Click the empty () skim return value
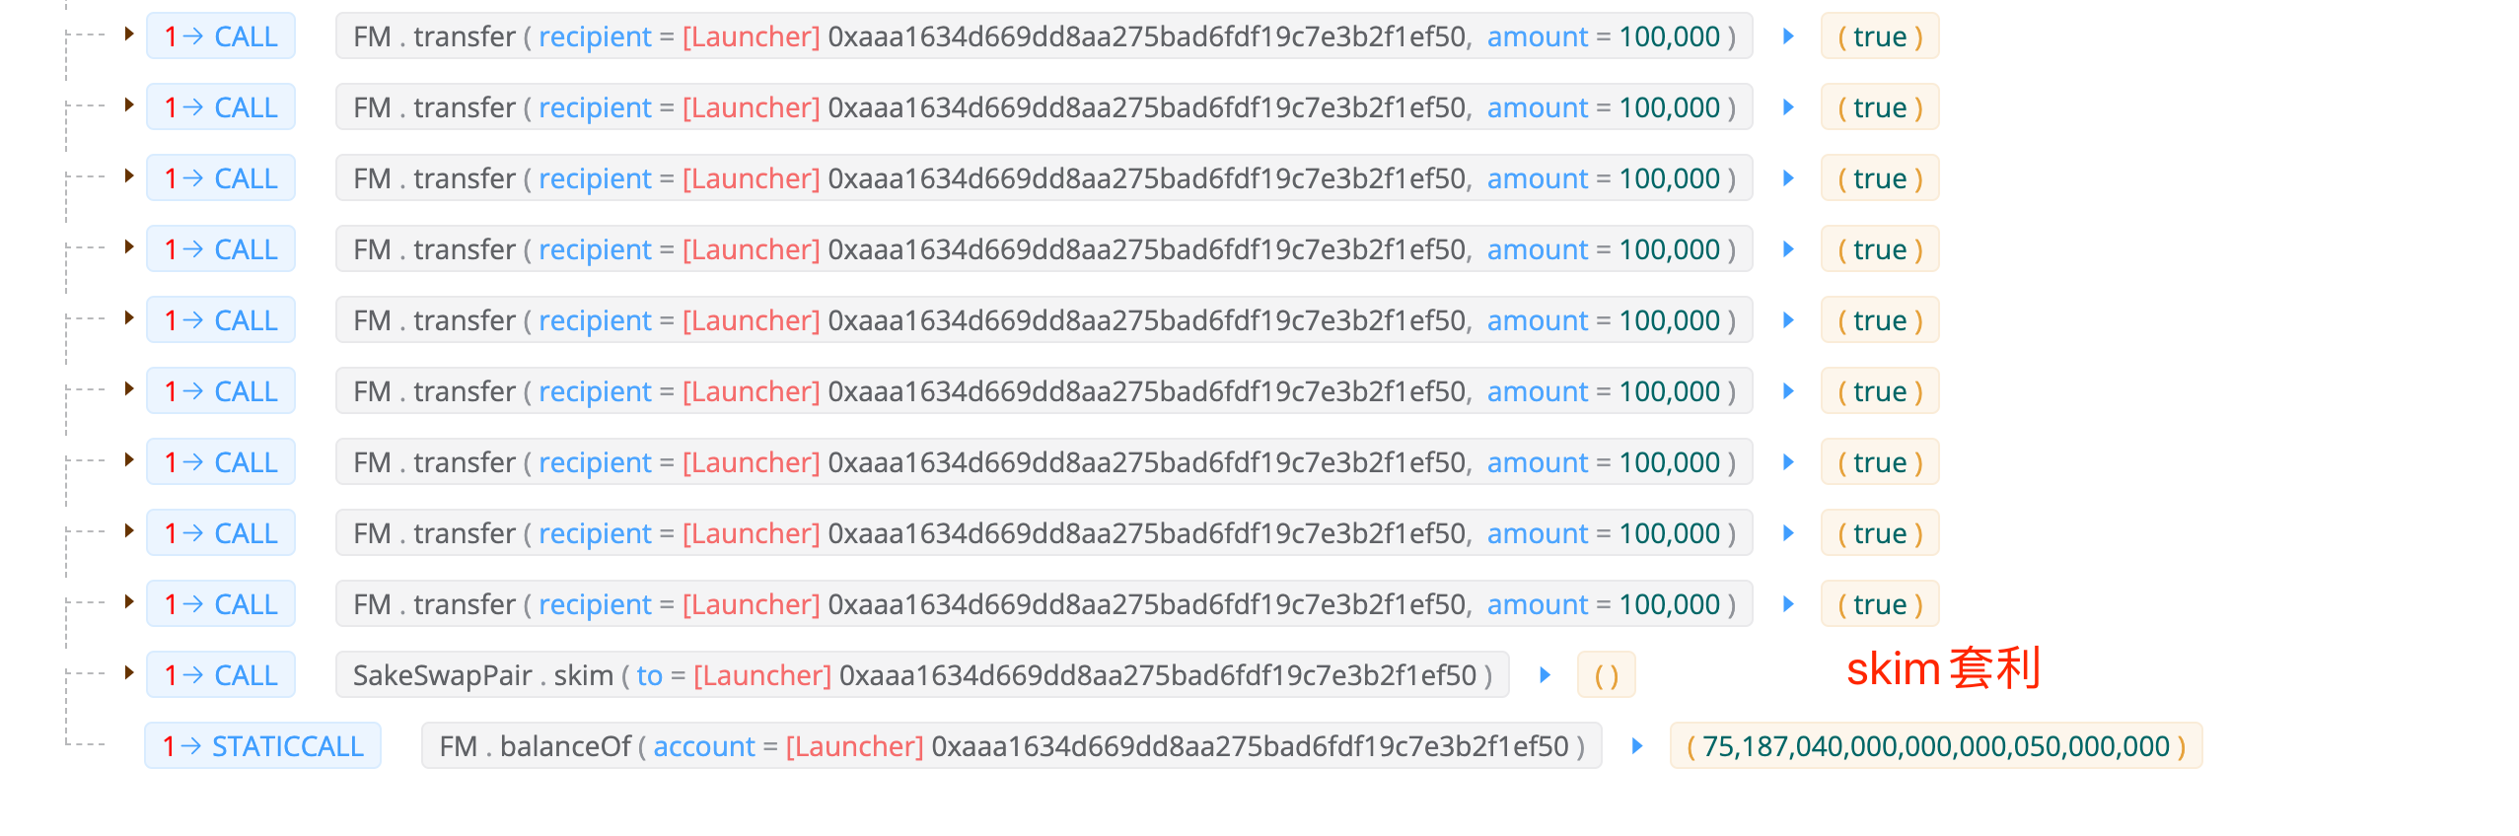The width and height of the screenshot is (2519, 836). 1606,675
